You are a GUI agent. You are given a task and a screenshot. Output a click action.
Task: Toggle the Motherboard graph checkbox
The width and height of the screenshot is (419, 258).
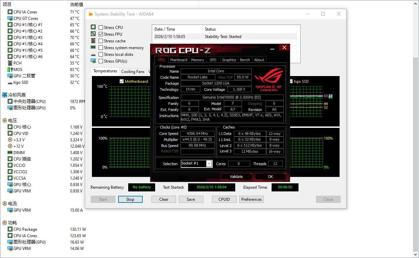(122, 81)
